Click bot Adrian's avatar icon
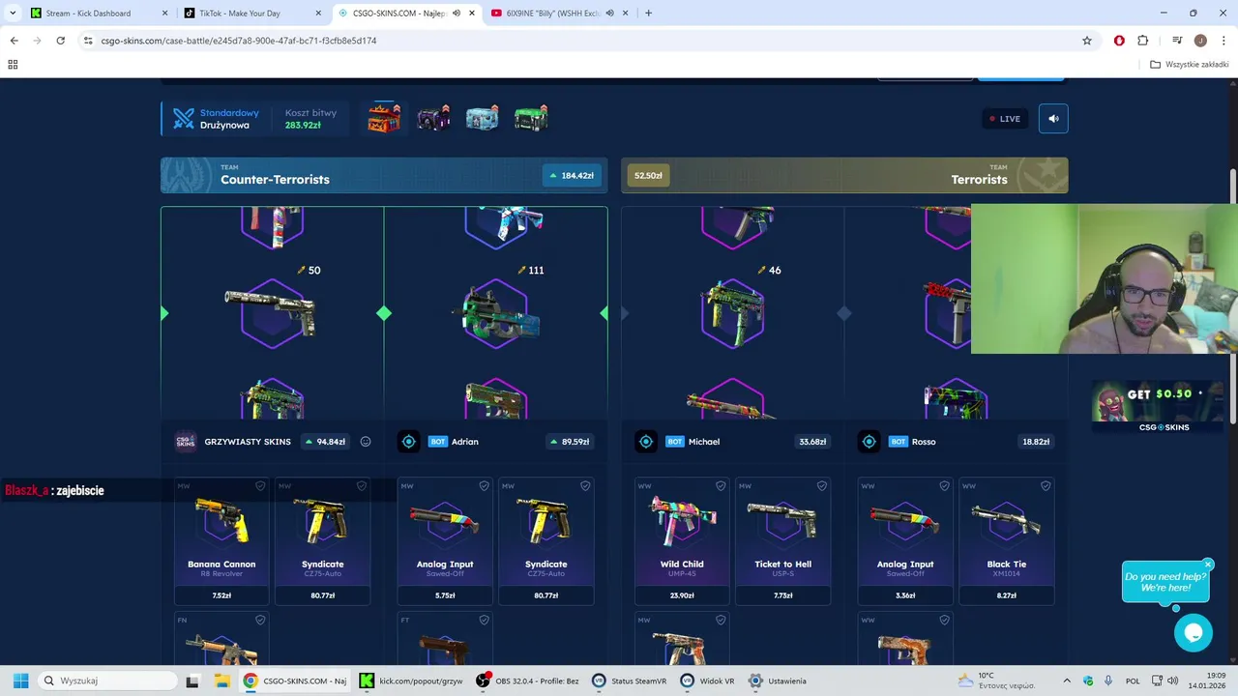Viewport: 1238px width, 696px height. tap(408, 442)
